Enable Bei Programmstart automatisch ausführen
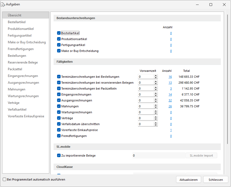231x187 pixels. coord(5,179)
